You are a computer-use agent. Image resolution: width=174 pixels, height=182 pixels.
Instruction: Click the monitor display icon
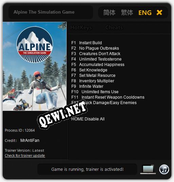(x=148, y=169)
